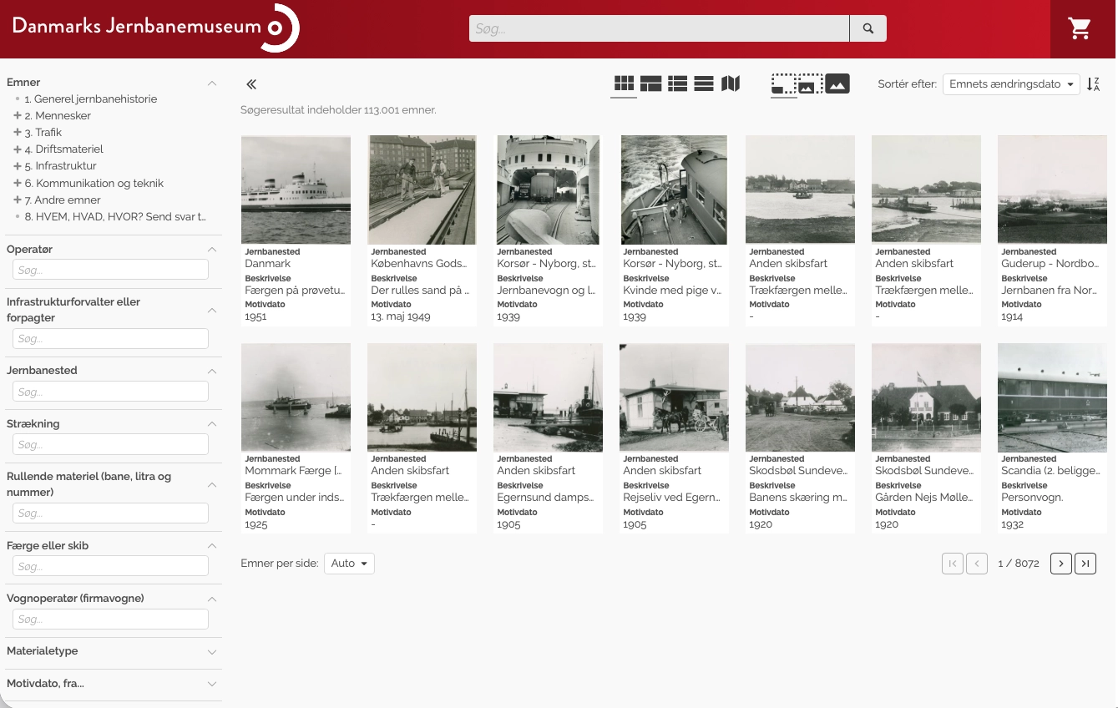Click the Strækning filter search box
Image resolution: width=1118 pixels, height=708 pixels.
[110, 445]
